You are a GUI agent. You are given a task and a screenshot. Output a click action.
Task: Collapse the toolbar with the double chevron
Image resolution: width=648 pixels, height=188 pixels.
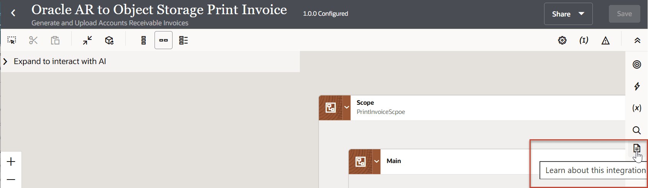point(637,40)
